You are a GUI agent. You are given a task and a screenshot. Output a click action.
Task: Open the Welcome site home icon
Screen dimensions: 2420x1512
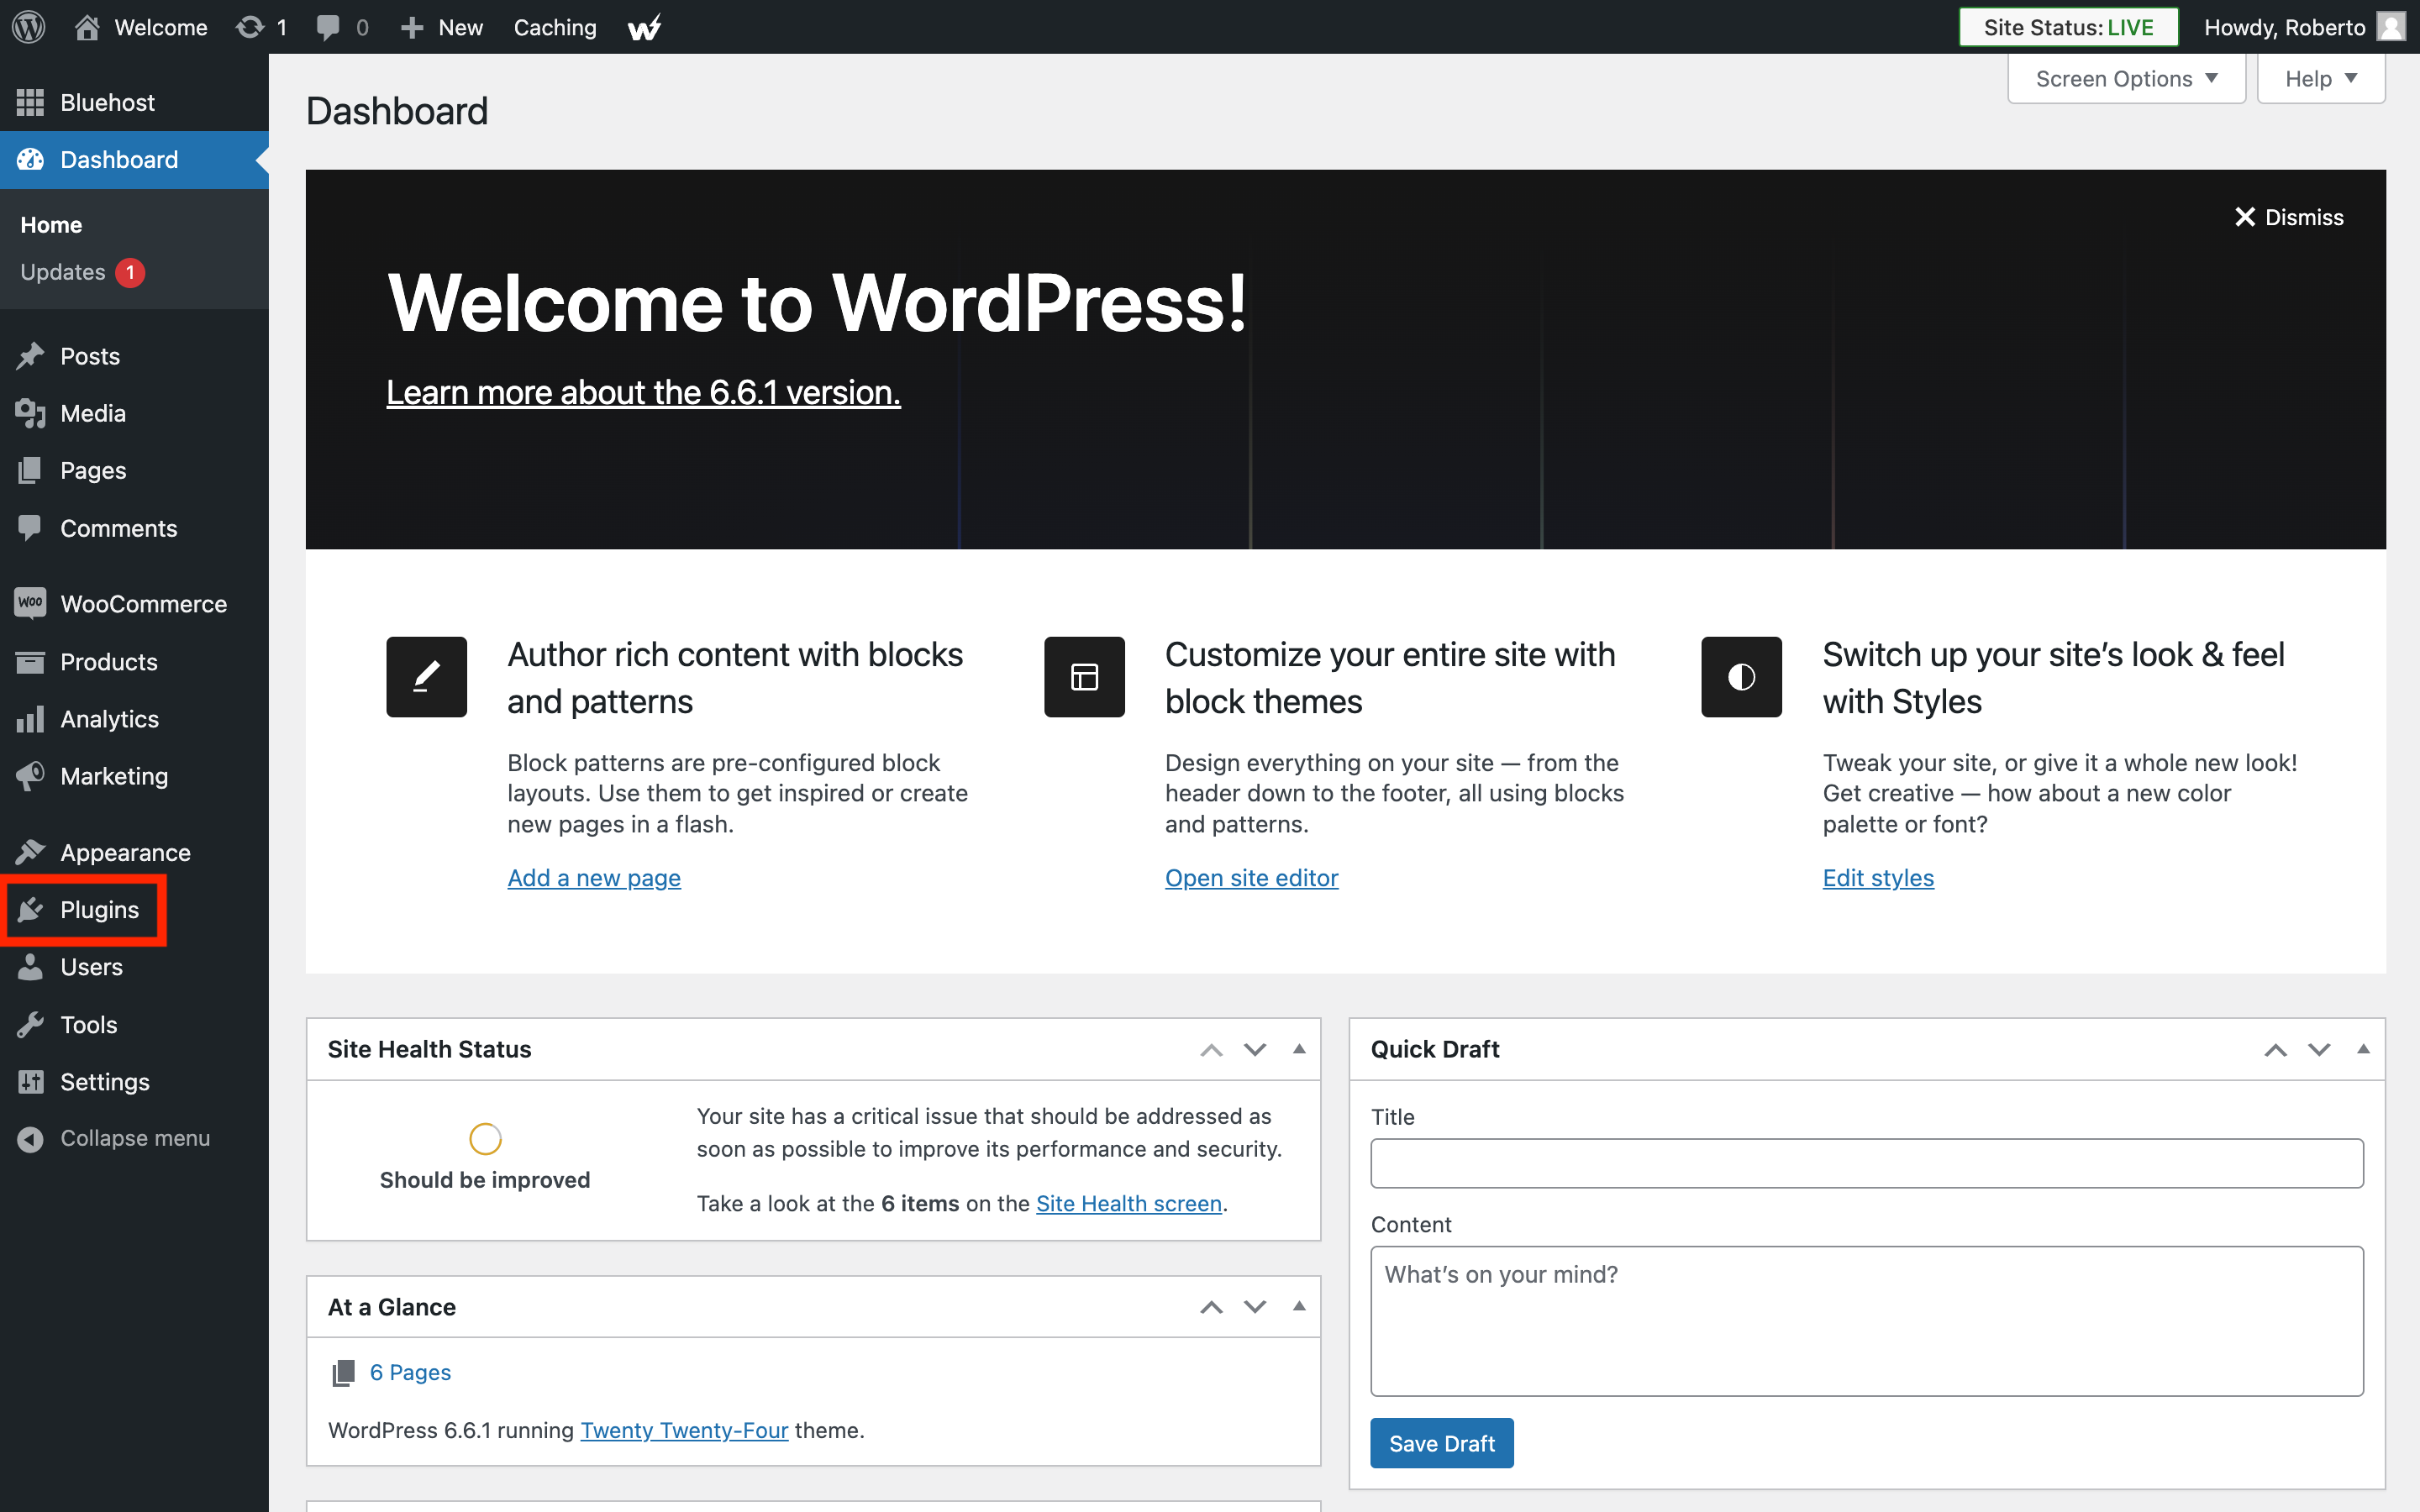(x=87, y=27)
